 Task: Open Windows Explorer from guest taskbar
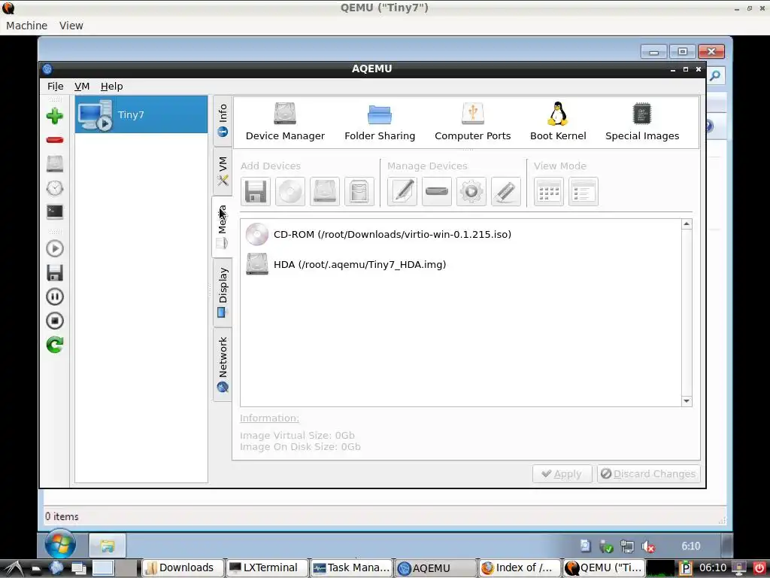(x=107, y=546)
